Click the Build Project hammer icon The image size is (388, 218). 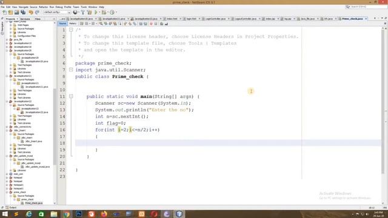83,12
